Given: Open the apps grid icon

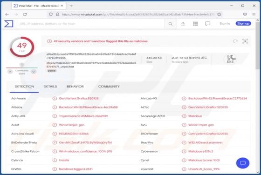Looking at the screenshot, I should (x=195, y=24).
